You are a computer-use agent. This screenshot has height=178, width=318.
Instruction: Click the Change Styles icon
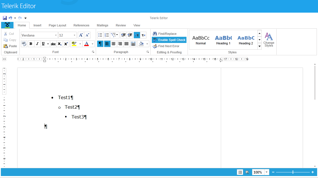tap(269, 40)
